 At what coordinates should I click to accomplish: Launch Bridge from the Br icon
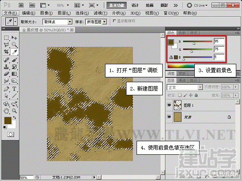pos(21,5)
